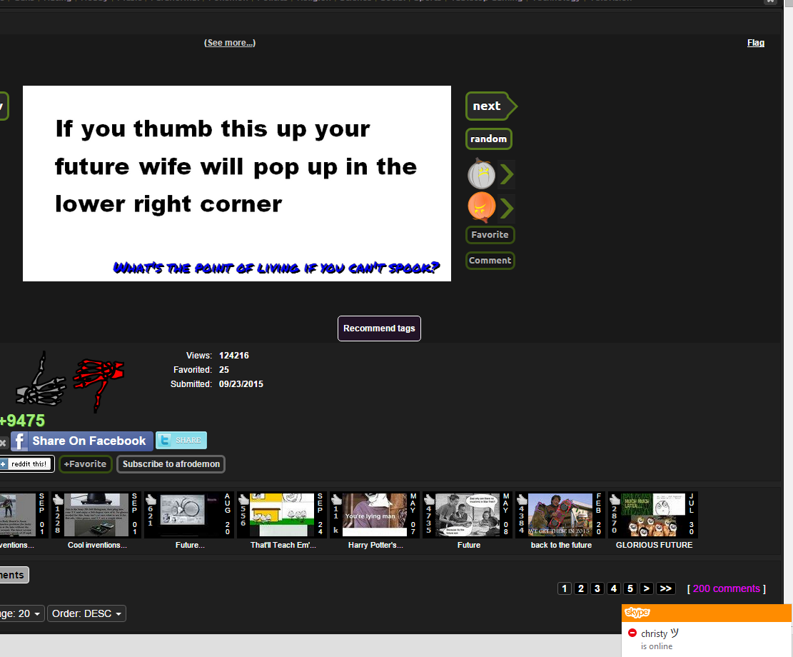The height and width of the screenshot is (657, 793).
Task: Go to comments page 2
Action: tap(581, 588)
